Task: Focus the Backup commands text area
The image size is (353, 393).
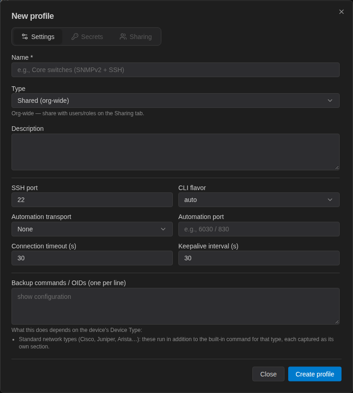Action: coord(176,306)
